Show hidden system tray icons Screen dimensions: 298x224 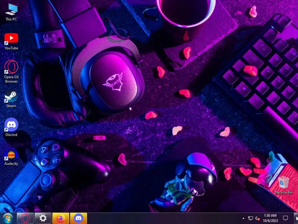pos(243,218)
